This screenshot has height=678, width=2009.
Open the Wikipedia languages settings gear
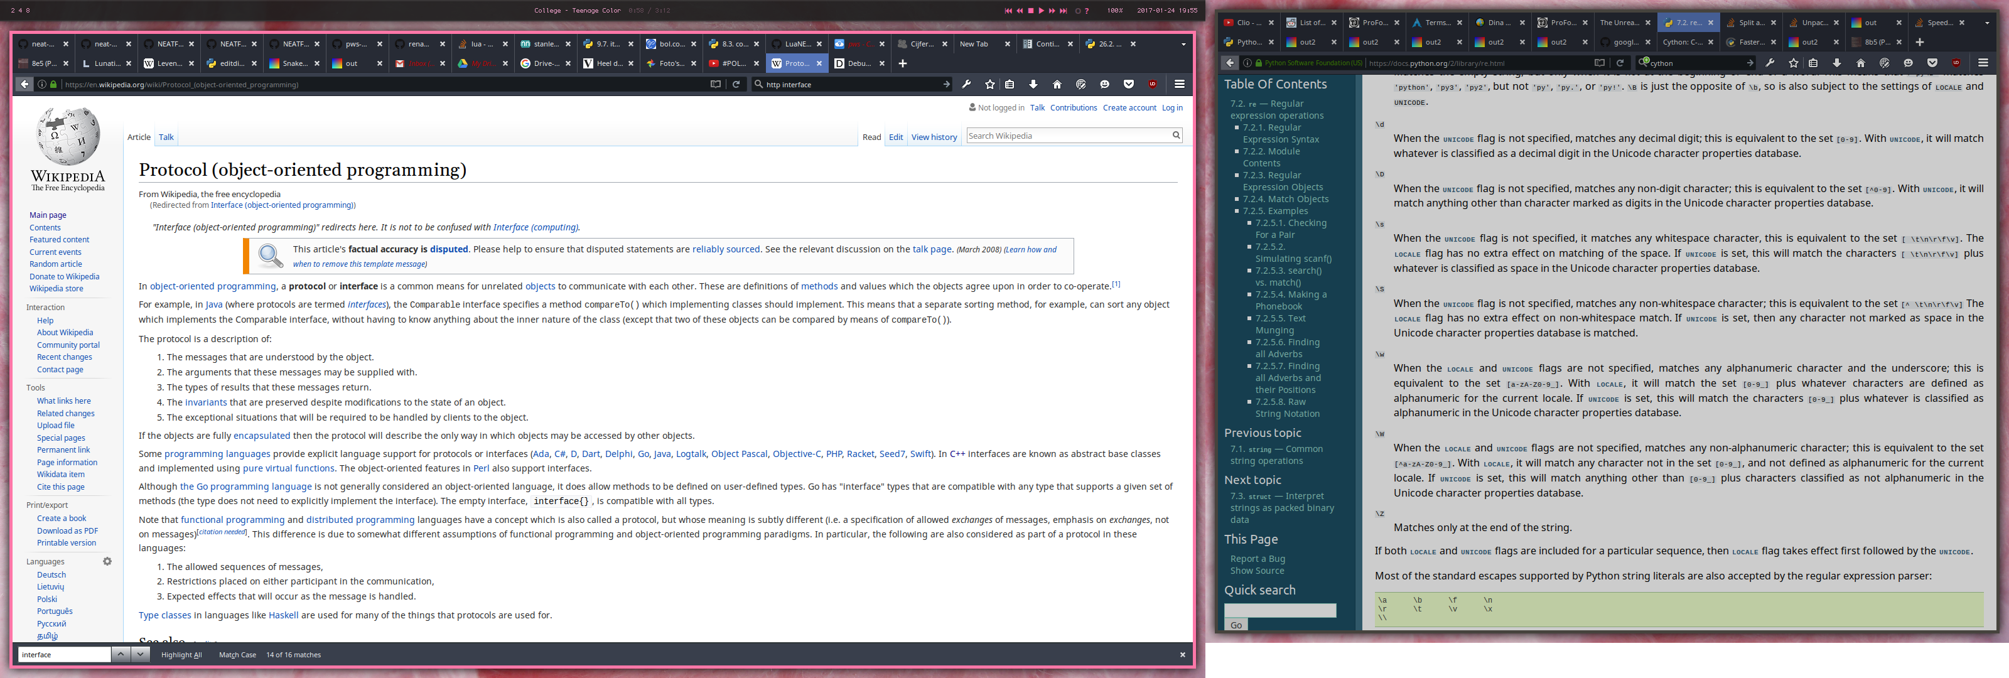(x=107, y=561)
